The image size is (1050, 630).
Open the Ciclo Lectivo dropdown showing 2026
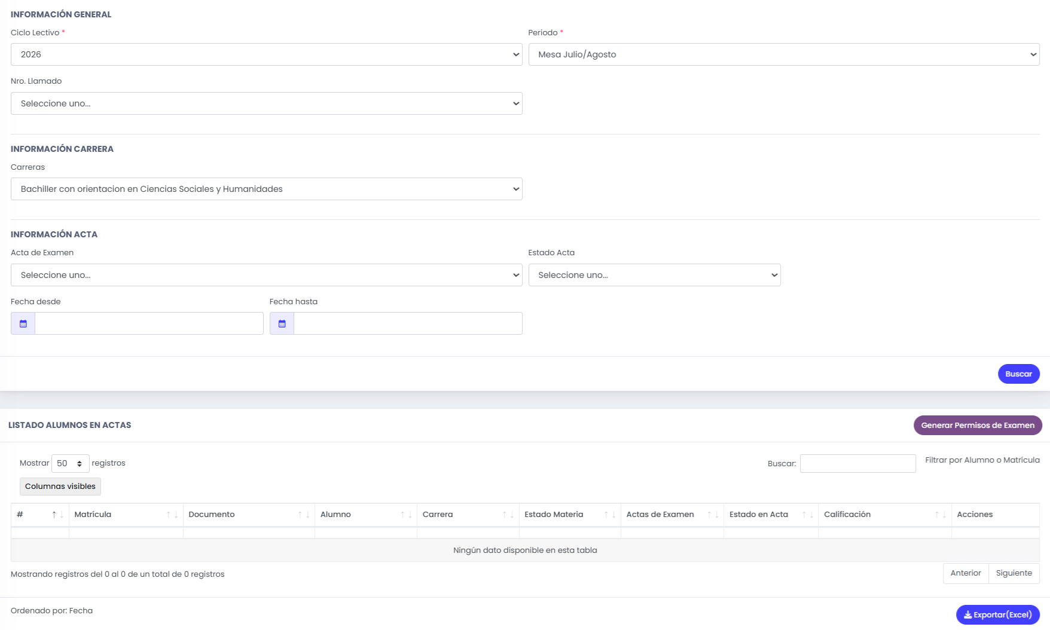(x=267, y=54)
